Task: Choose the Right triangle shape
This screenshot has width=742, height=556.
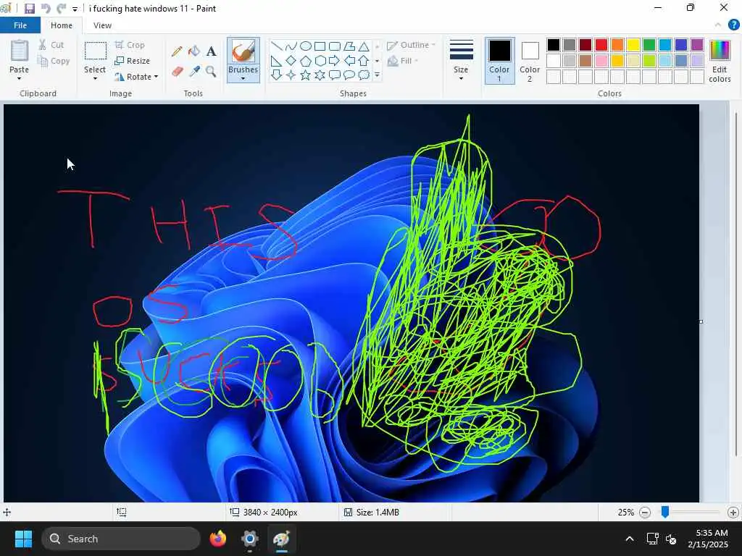Action: coord(276,61)
